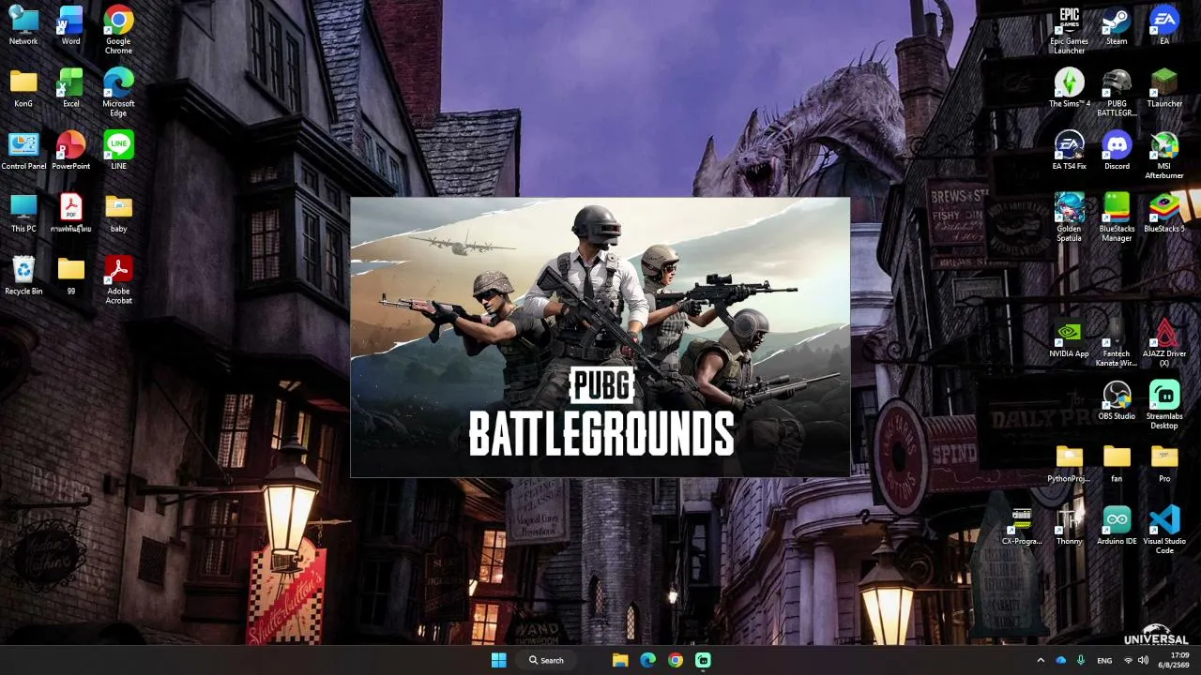
Task: Select the Pro folder
Action: [1164, 464]
